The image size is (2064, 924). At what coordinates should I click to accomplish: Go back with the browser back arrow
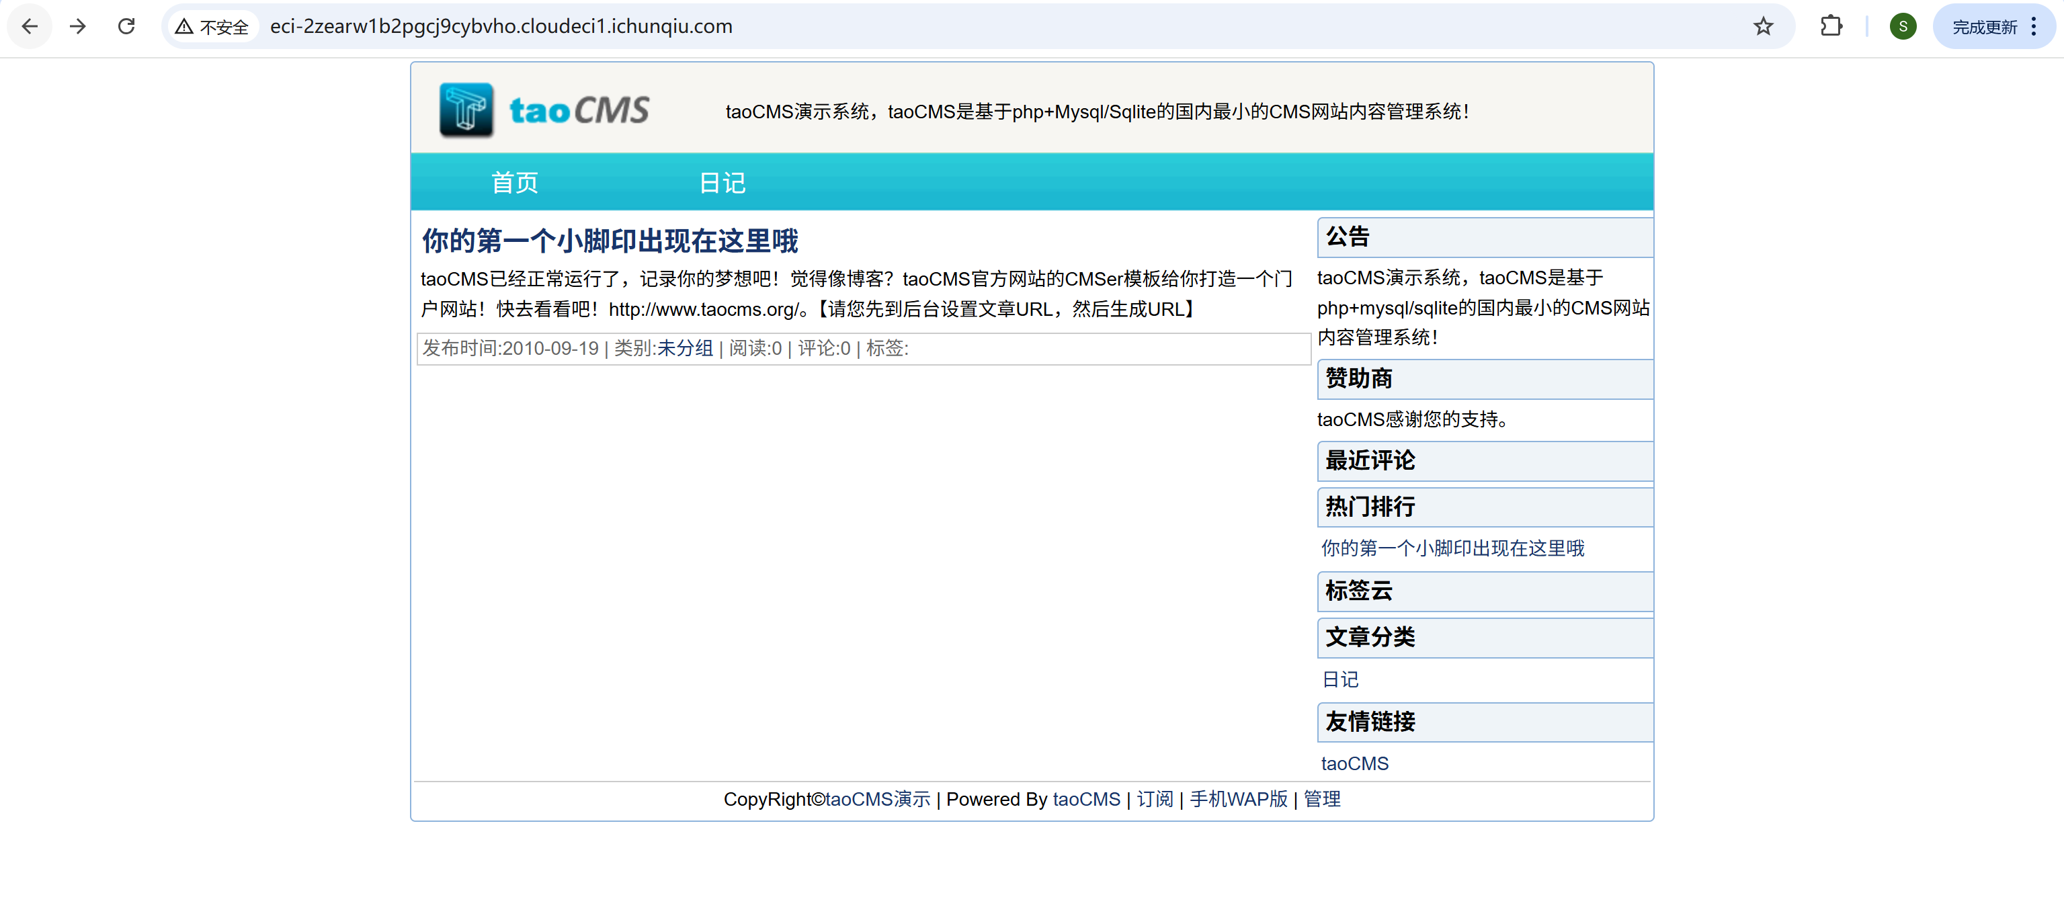pyautogui.click(x=30, y=26)
